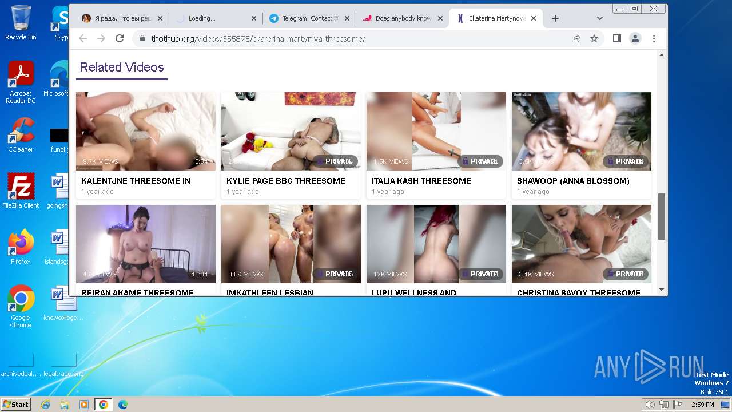732x412 pixels.
Task: Switch to the Russian-titled first tab
Action: click(x=117, y=18)
